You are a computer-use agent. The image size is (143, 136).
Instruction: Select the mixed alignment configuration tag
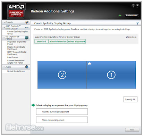(76, 42)
